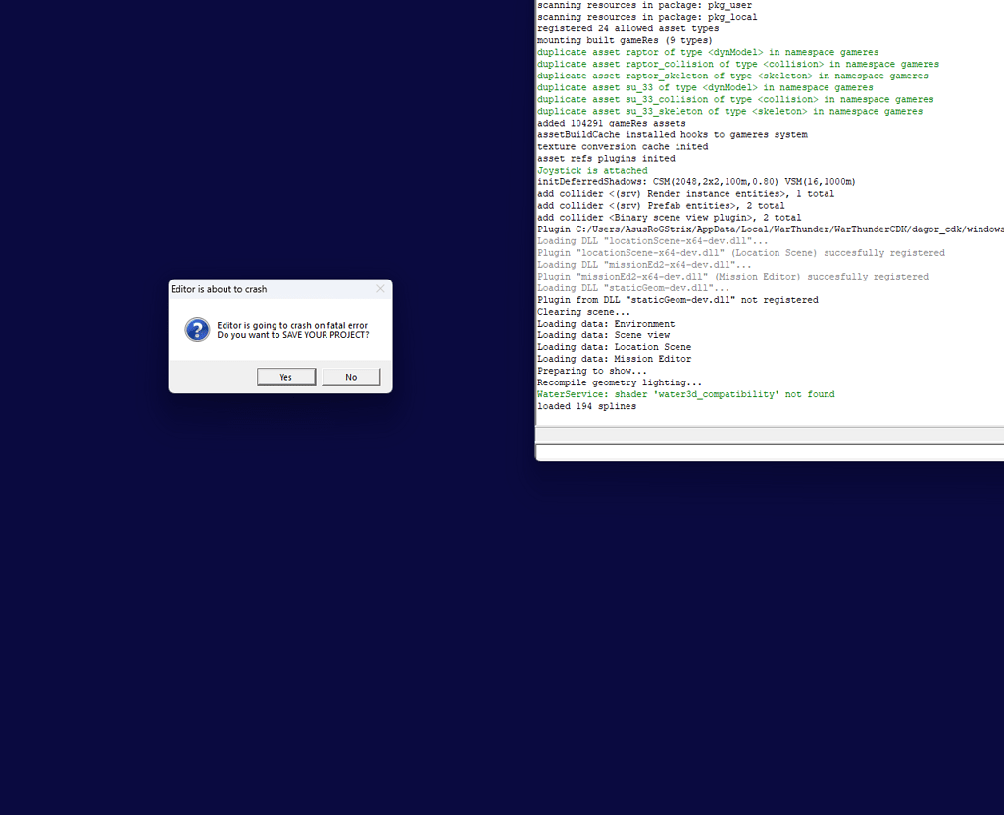Click the 'staticGeom-dev.dll not registered' line

[x=677, y=300]
